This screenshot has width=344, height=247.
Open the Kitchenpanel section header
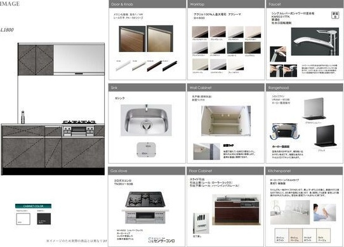click(304, 171)
